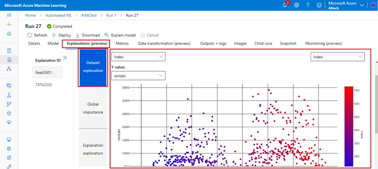Click the page vertical scrollbar
Viewport: 378px width, 169px height.
[x=376, y=104]
